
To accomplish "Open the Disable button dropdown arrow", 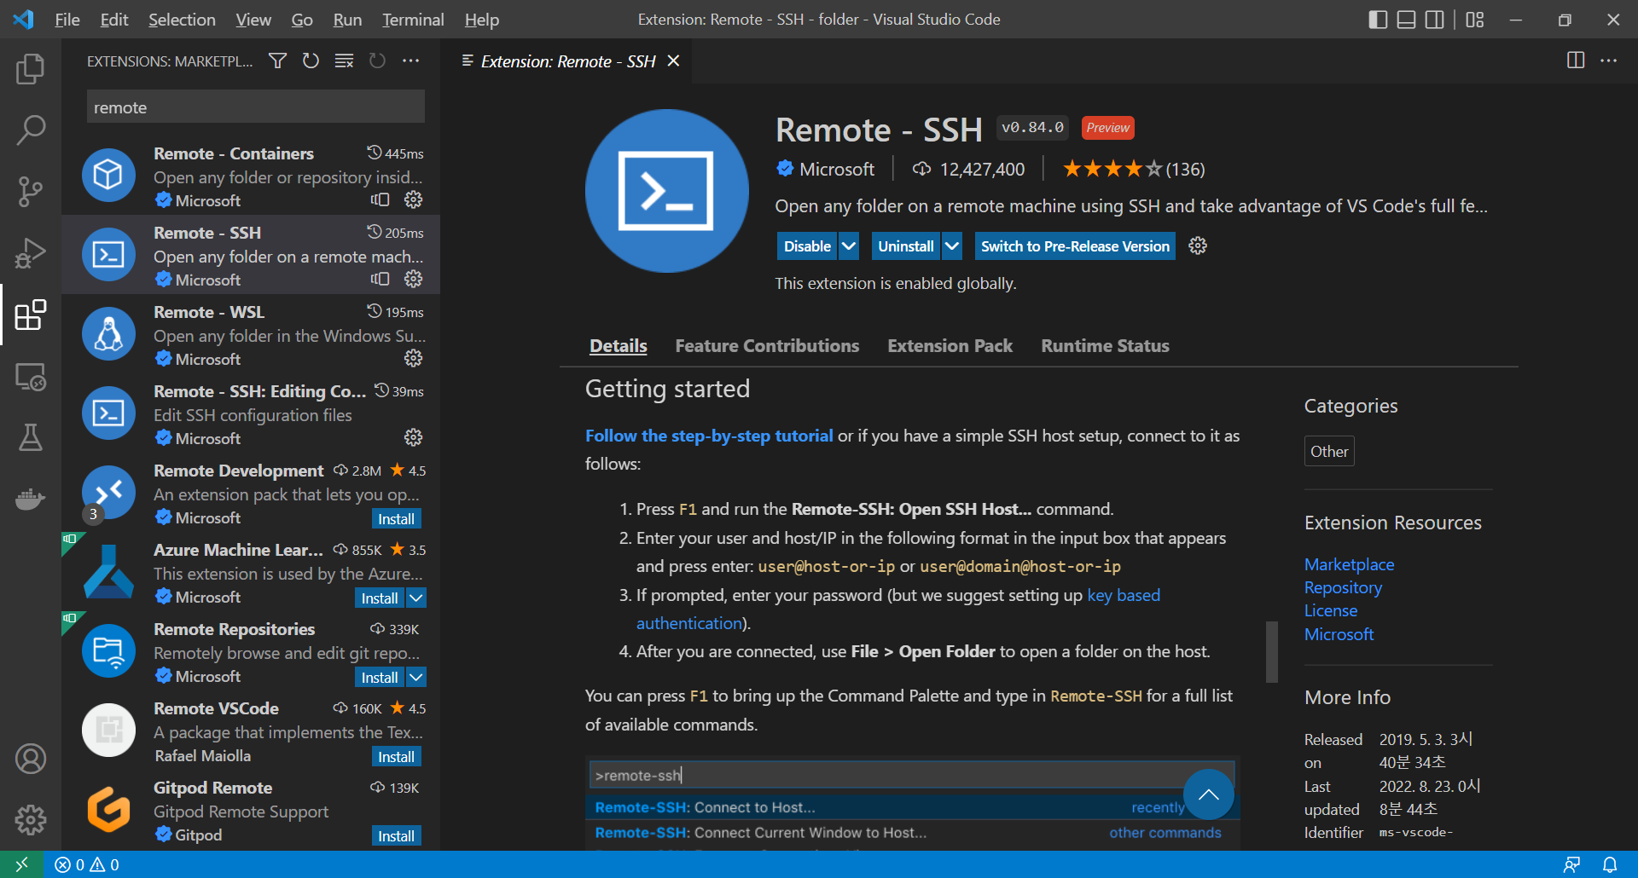I will coord(849,245).
